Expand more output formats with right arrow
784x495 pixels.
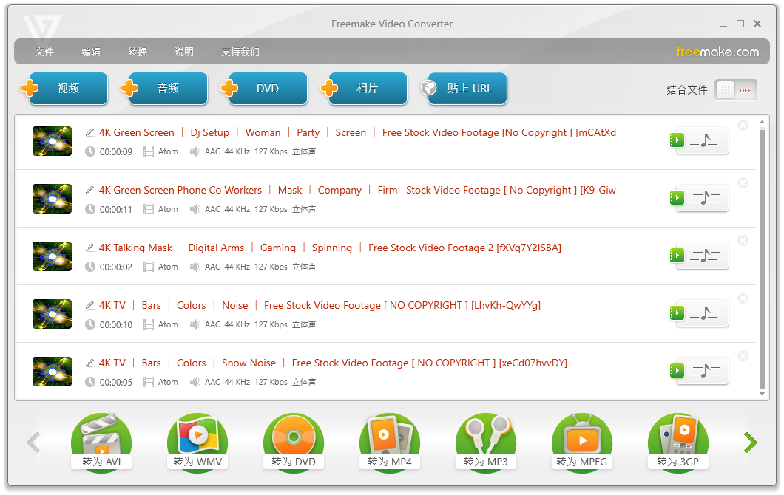750,442
